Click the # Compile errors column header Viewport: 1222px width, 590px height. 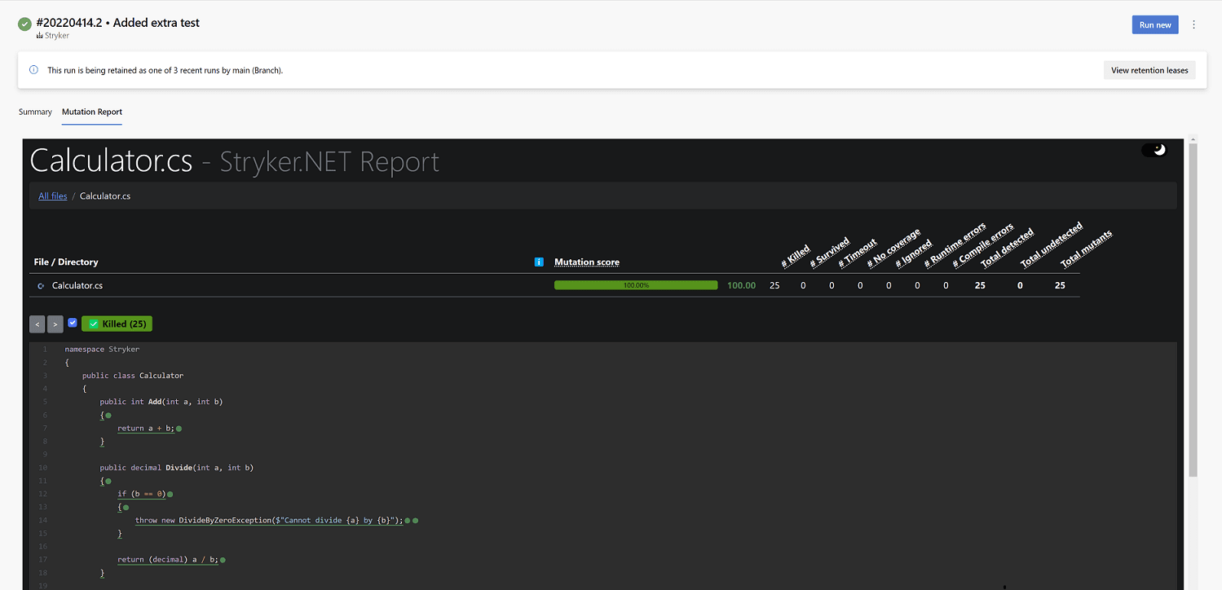tap(984, 244)
